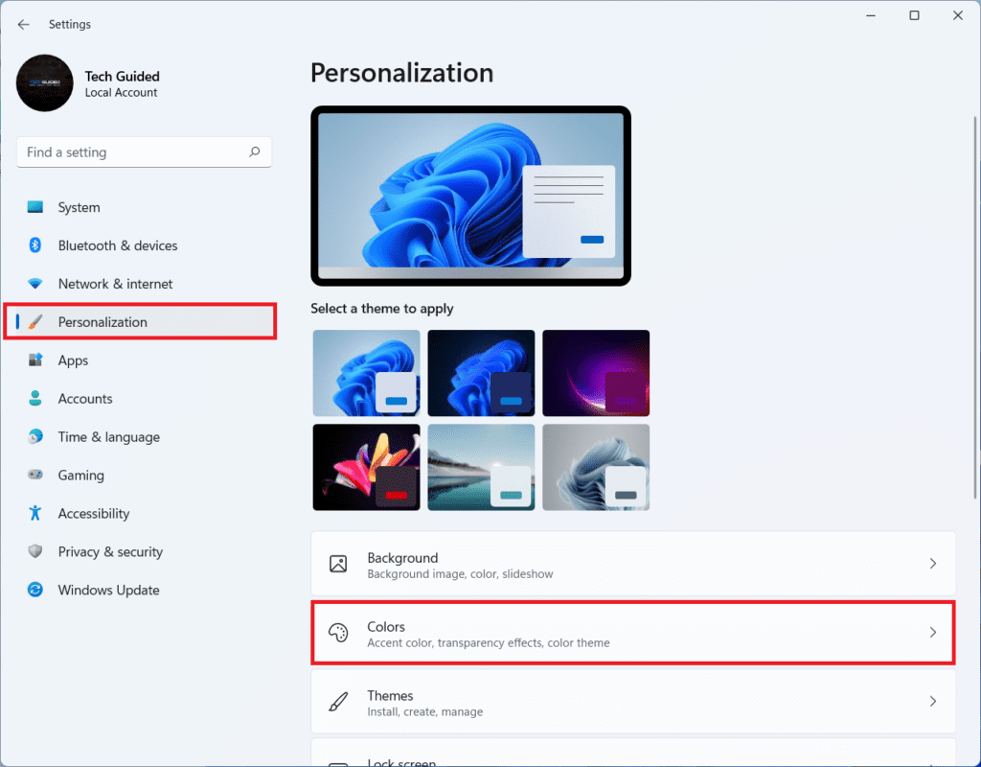Click the Windows Update icon
The width and height of the screenshot is (981, 767).
click(x=36, y=591)
